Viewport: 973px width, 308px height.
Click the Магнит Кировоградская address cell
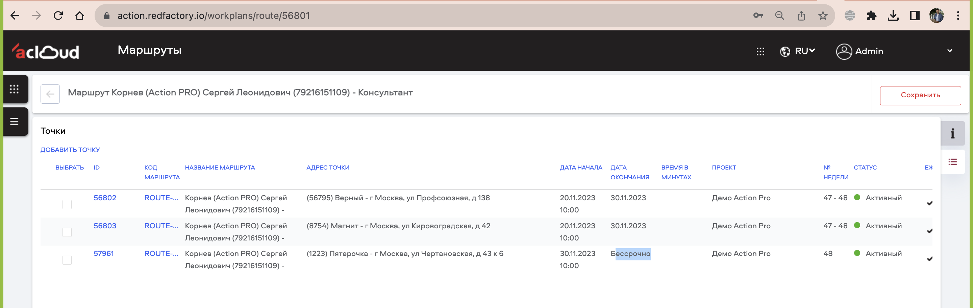coord(399,226)
